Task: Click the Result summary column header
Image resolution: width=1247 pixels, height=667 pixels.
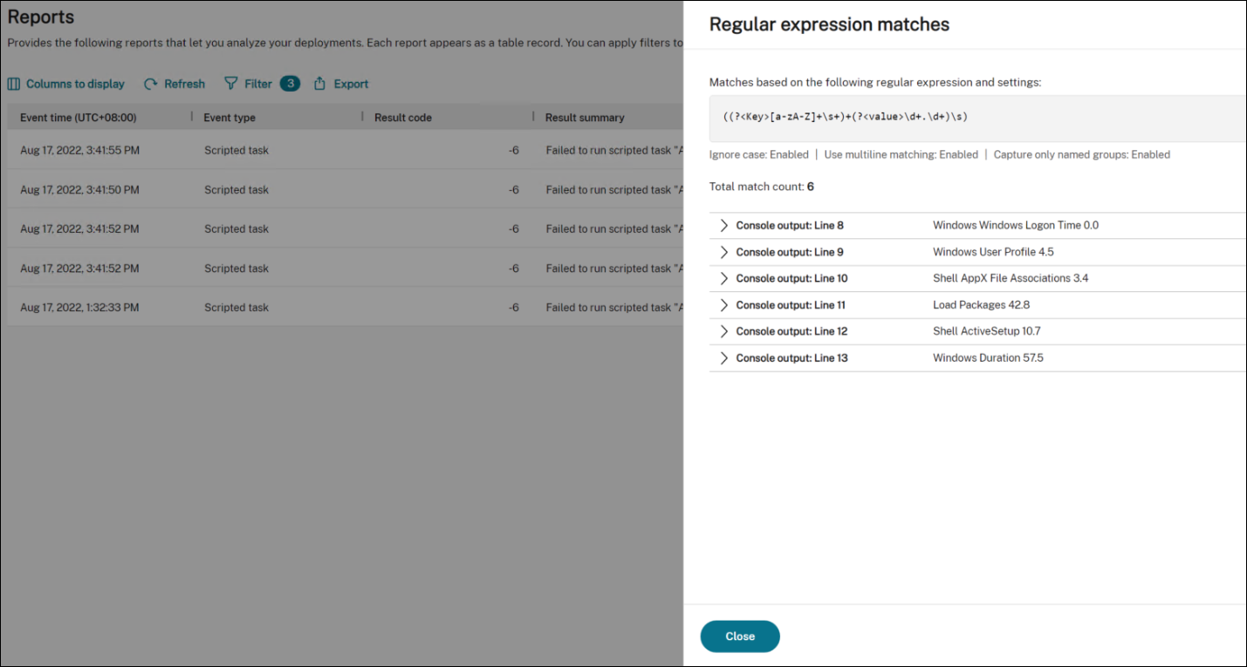Action: [x=585, y=118]
